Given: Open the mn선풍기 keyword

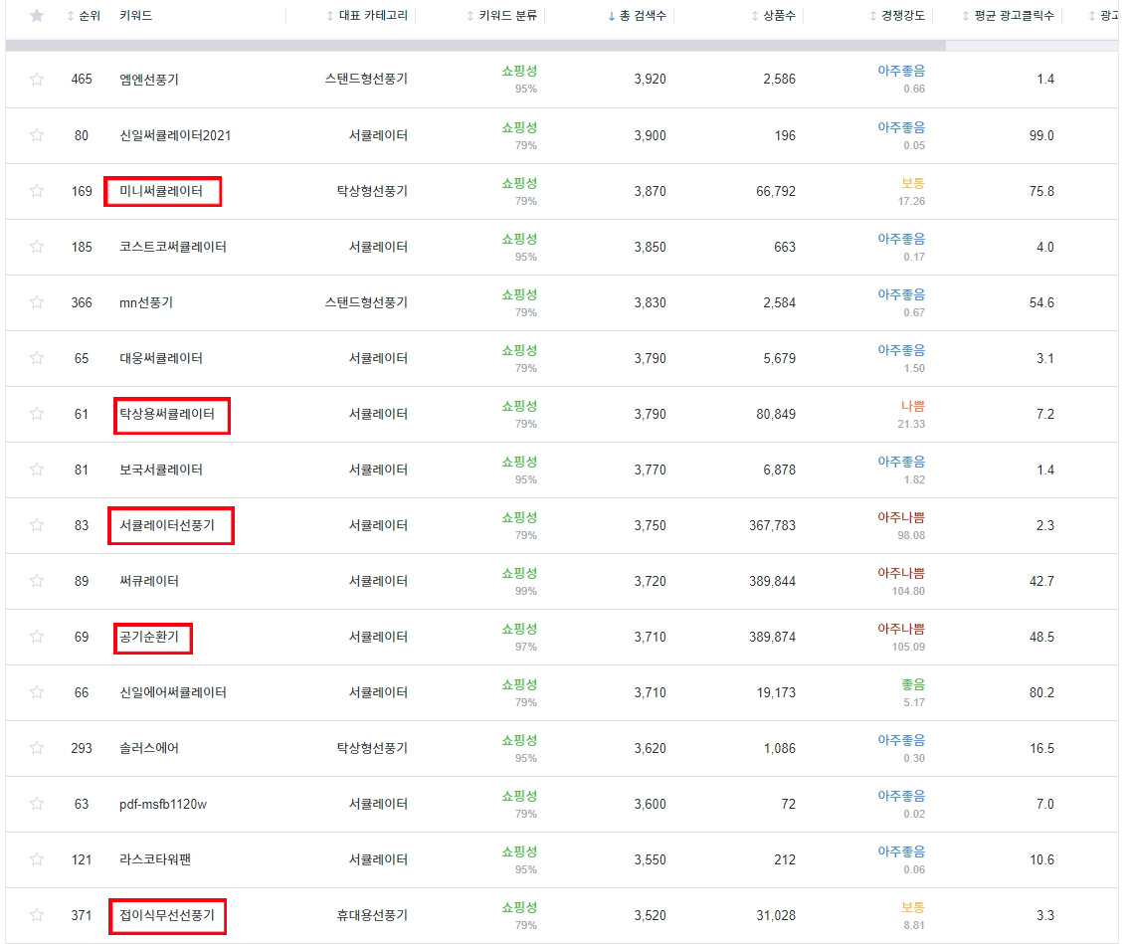Looking at the screenshot, I should tap(146, 302).
